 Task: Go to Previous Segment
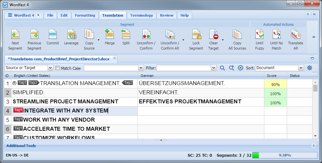tap(34, 40)
